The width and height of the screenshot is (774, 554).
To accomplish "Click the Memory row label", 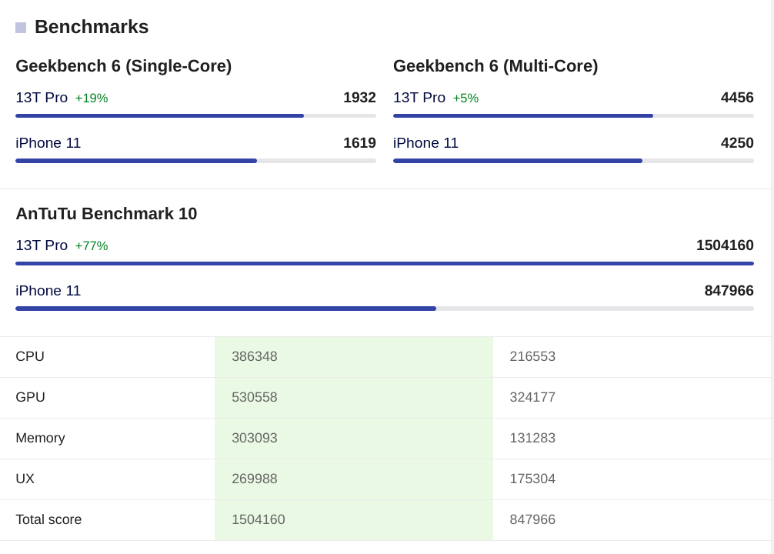I will (41, 438).
